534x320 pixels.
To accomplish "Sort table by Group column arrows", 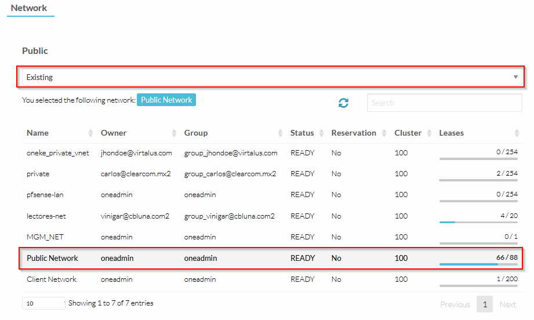I will click(x=281, y=133).
